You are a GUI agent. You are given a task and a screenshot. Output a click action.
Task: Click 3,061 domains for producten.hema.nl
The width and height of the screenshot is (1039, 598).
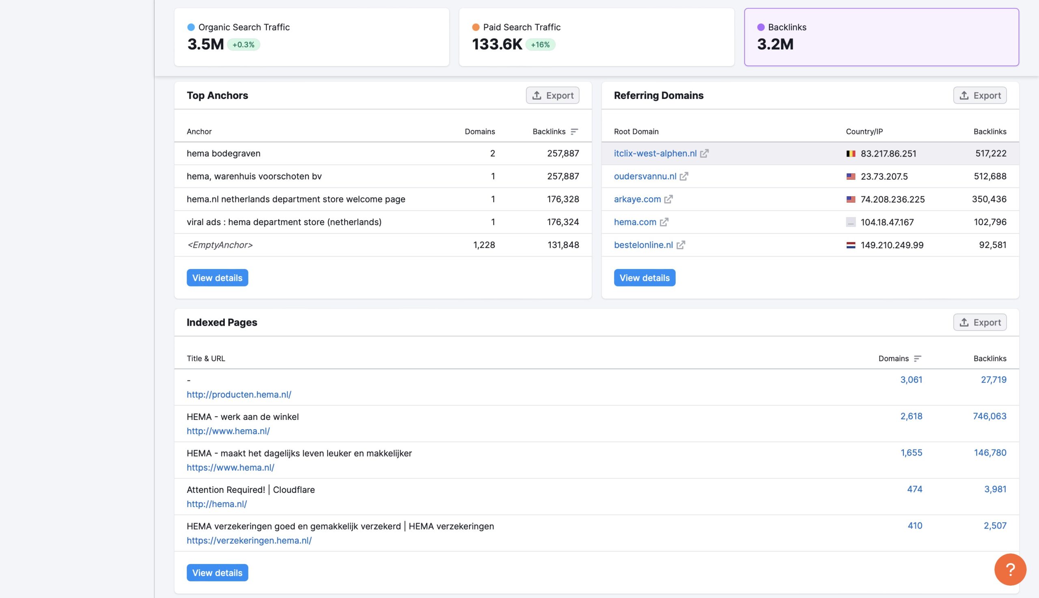coord(911,379)
